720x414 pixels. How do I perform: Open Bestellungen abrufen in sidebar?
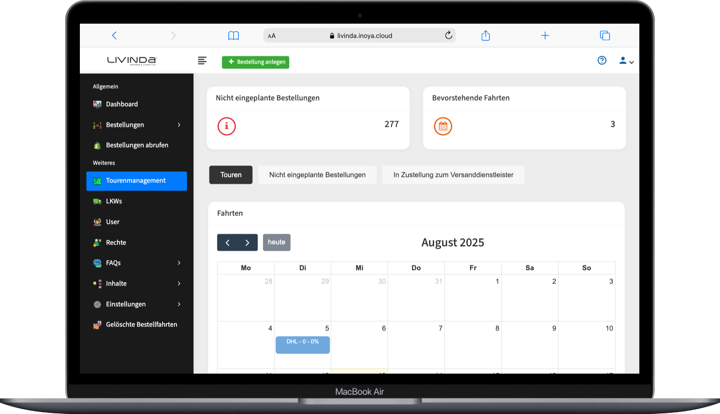pyautogui.click(x=136, y=145)
